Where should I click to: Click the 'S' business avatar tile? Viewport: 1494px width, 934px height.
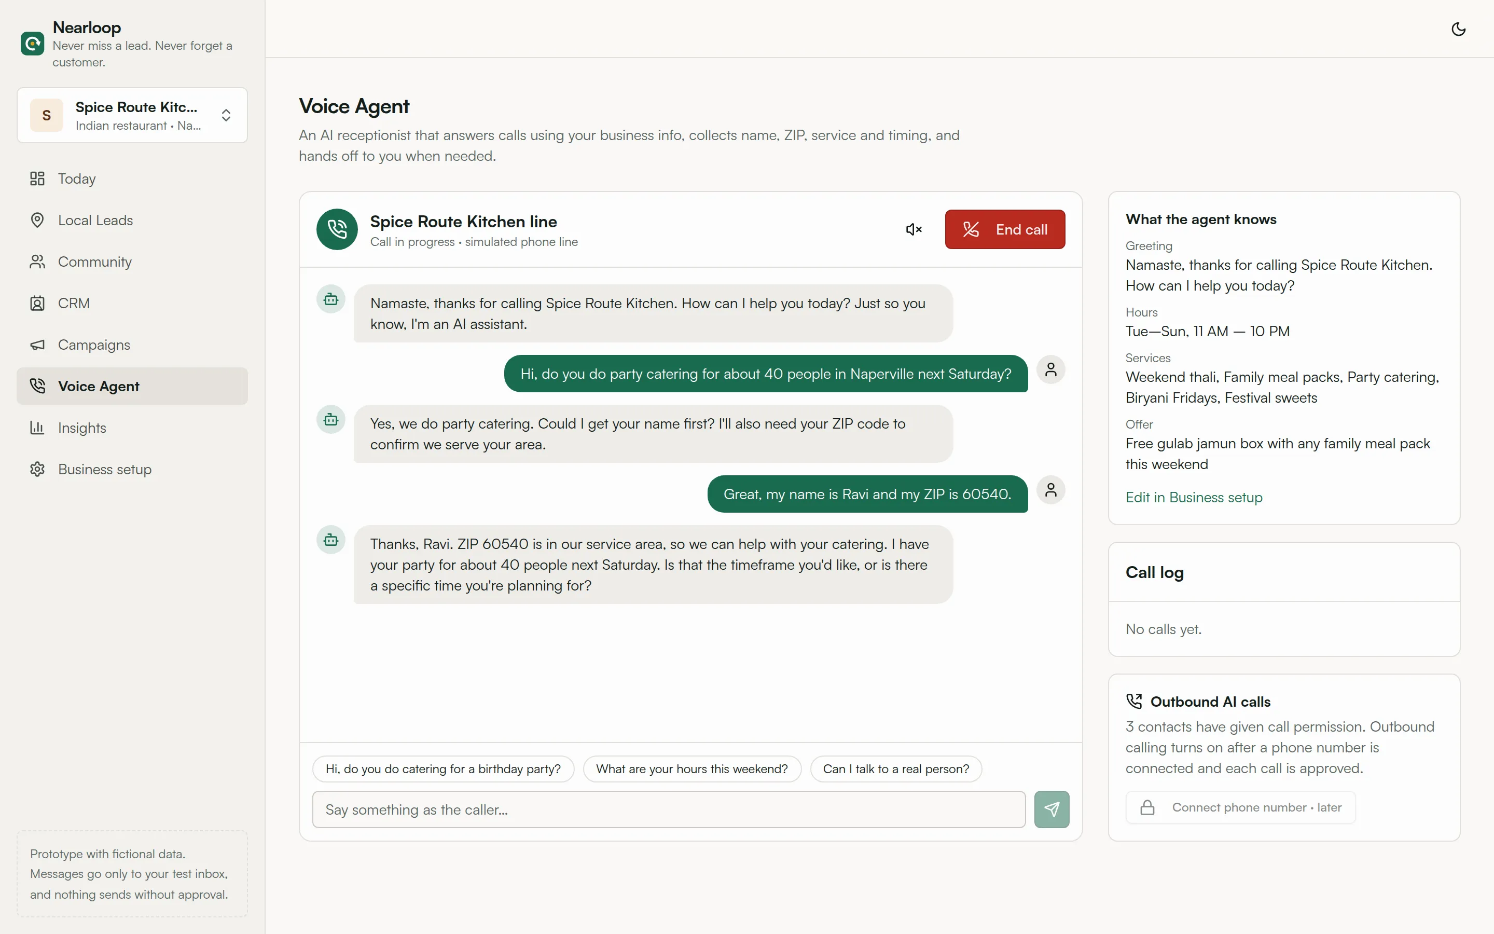tap(47, 116)
